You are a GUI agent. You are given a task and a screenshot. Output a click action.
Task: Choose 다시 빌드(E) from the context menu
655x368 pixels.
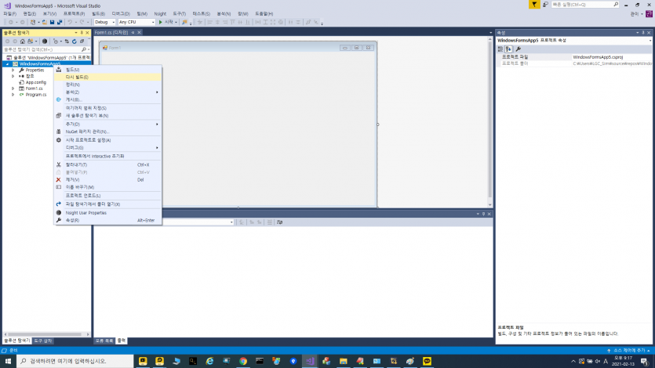pyautogui.click(x=107, y=77)
